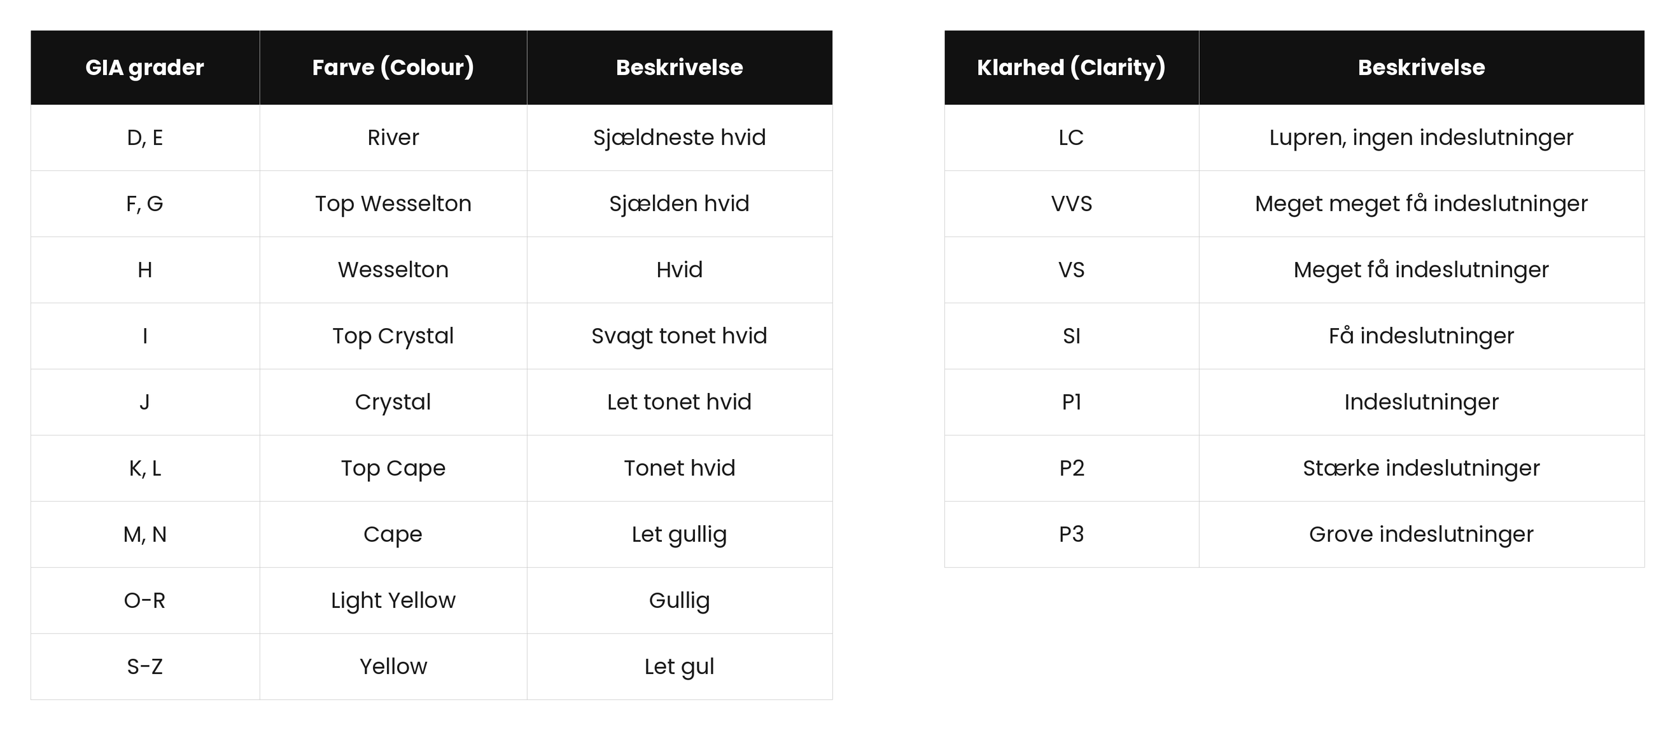Select the Let gullig description cell
1675x730 pixels.
(680, 535)
